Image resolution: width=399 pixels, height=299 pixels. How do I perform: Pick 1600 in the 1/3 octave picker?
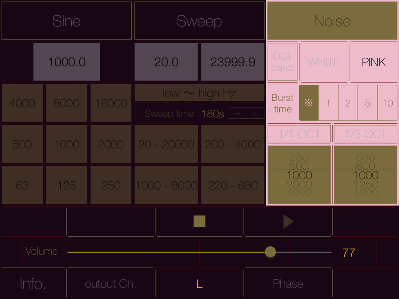365,193
